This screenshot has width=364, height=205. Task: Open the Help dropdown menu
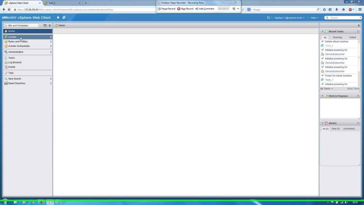315,18
